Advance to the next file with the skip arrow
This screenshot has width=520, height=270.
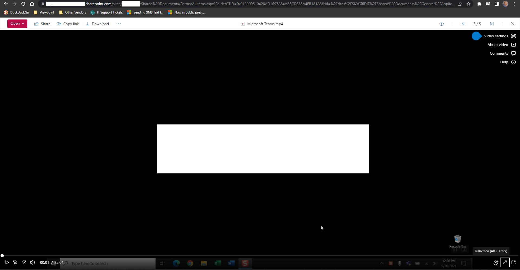(492, 24)
